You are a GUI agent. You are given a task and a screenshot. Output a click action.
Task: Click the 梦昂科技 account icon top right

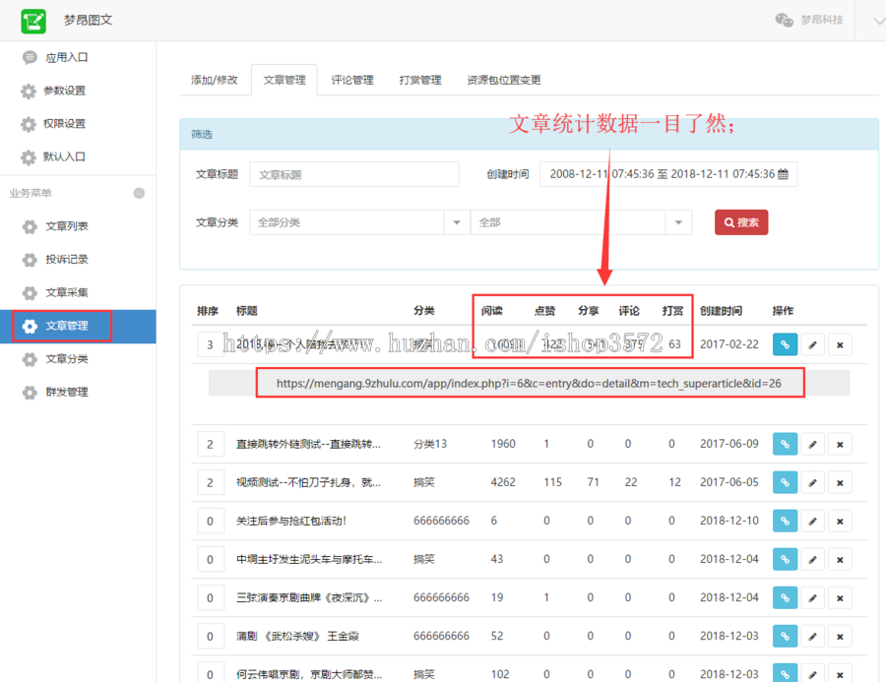coord(784,19)
